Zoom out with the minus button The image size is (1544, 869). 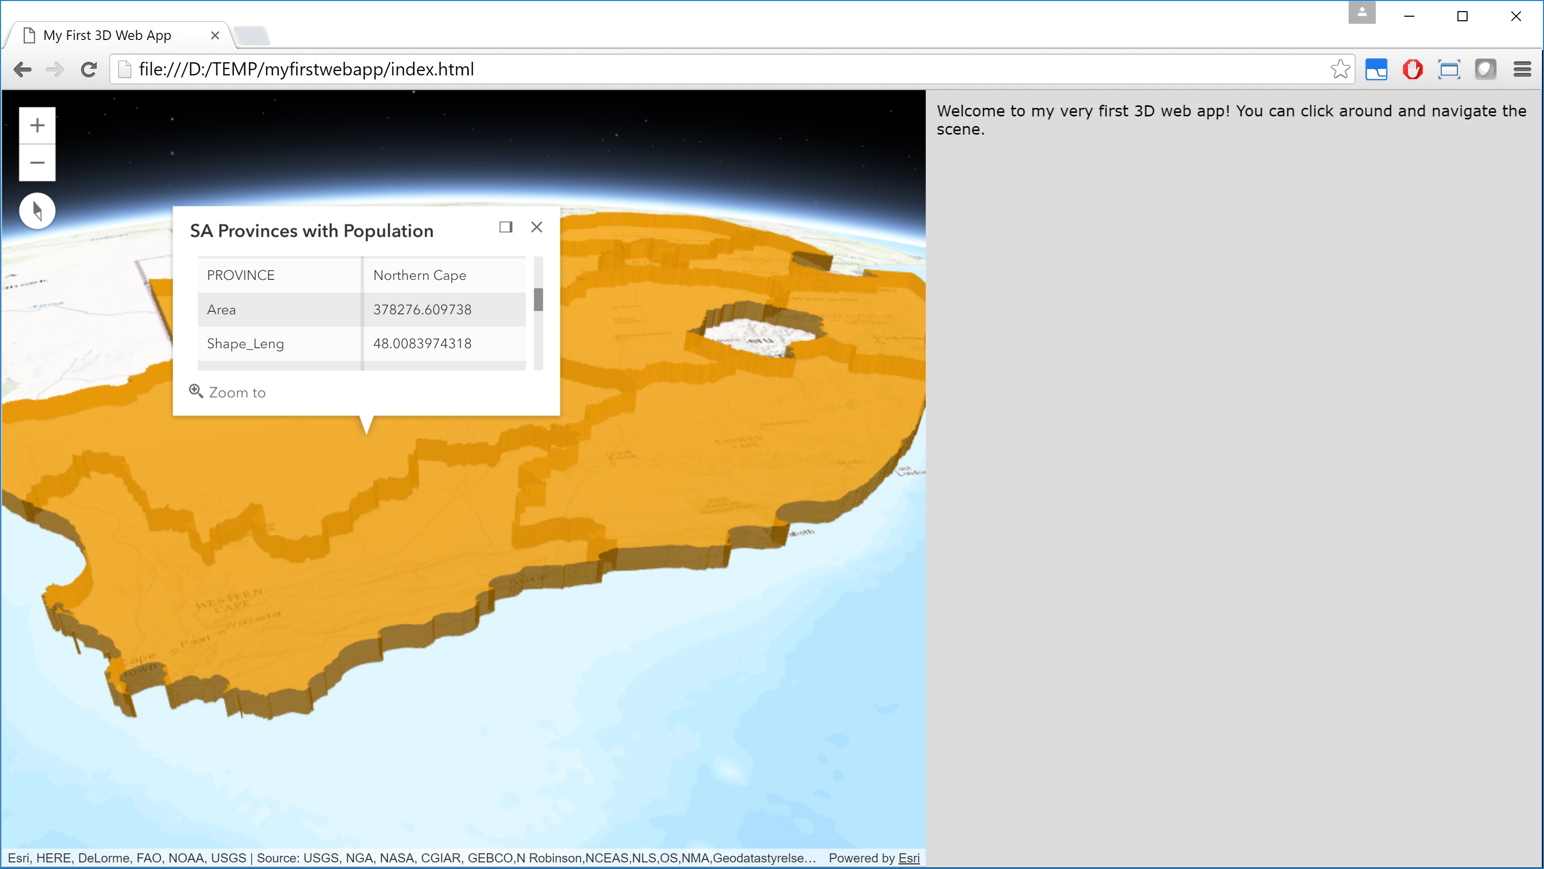click(37, 162)
